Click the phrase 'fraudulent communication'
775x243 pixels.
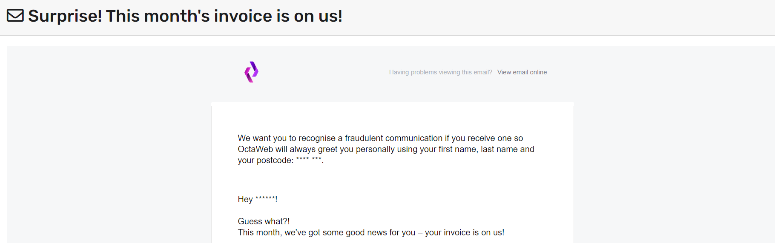(393, 138)
